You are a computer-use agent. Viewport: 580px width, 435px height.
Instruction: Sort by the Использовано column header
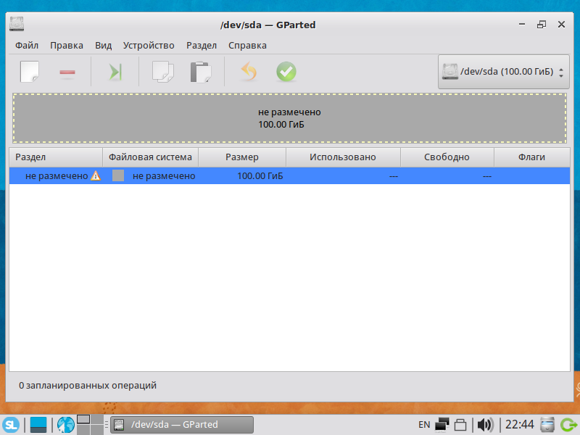pos(343,157)
